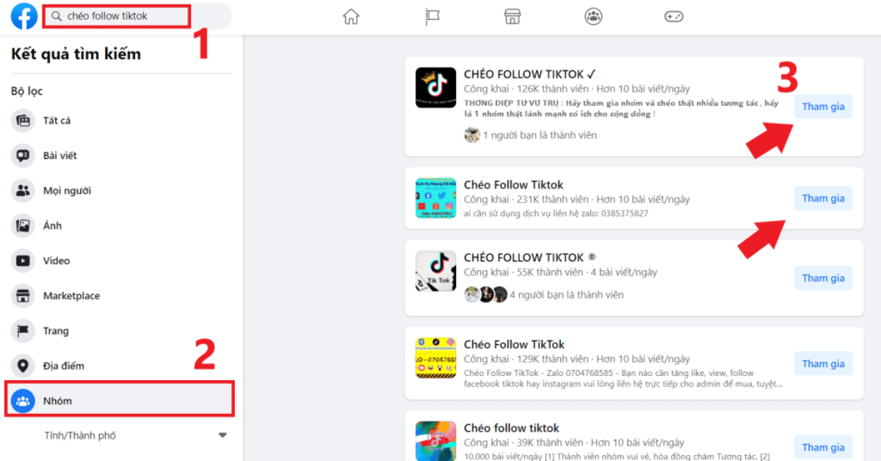Open the 129K "Chéo Follow TikTok" group title
The width and height of the screenshot is (881, 461).
pyautogui.click(x=515, y=344)
